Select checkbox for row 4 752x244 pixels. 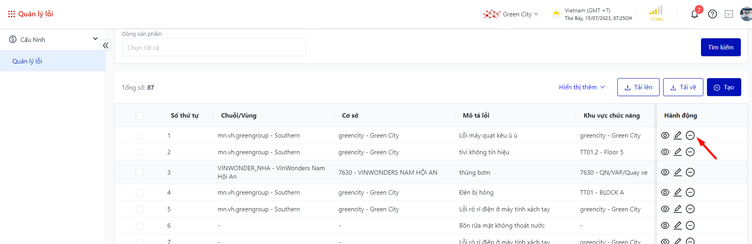[139, 193]
